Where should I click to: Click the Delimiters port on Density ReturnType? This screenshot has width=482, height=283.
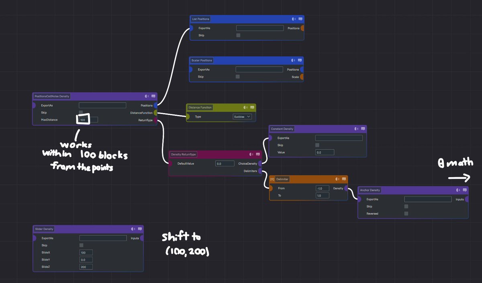pyautogui.click(x=260, y=171)
